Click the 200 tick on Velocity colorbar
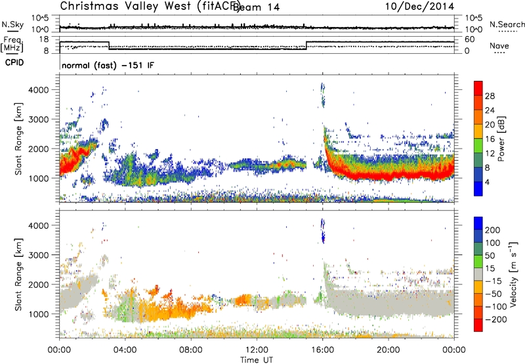525x364 pixels. pos(493,230)
